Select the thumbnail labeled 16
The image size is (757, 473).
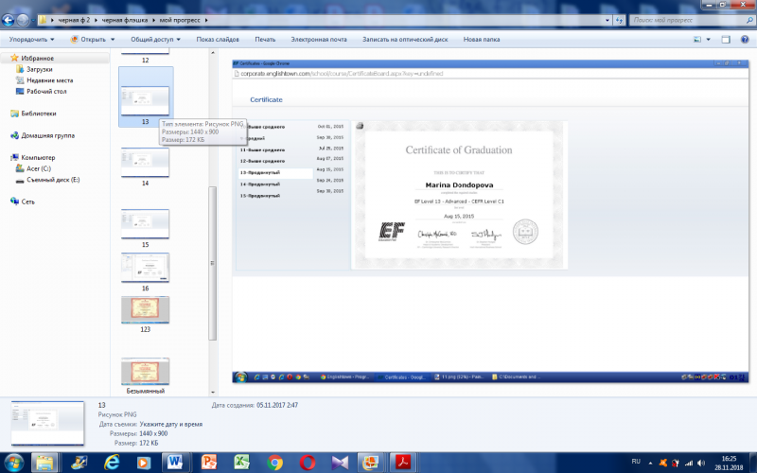tap(146, 268)
